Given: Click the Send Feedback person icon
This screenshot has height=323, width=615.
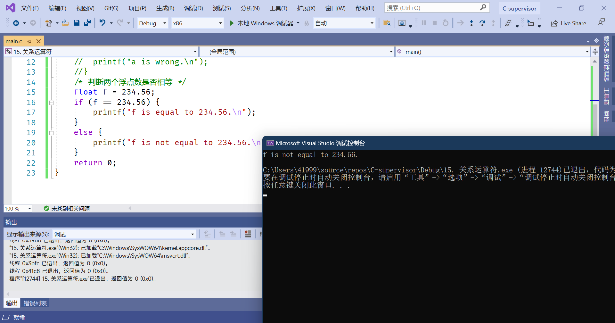Looking at the screenshot, I should [601, 22].
